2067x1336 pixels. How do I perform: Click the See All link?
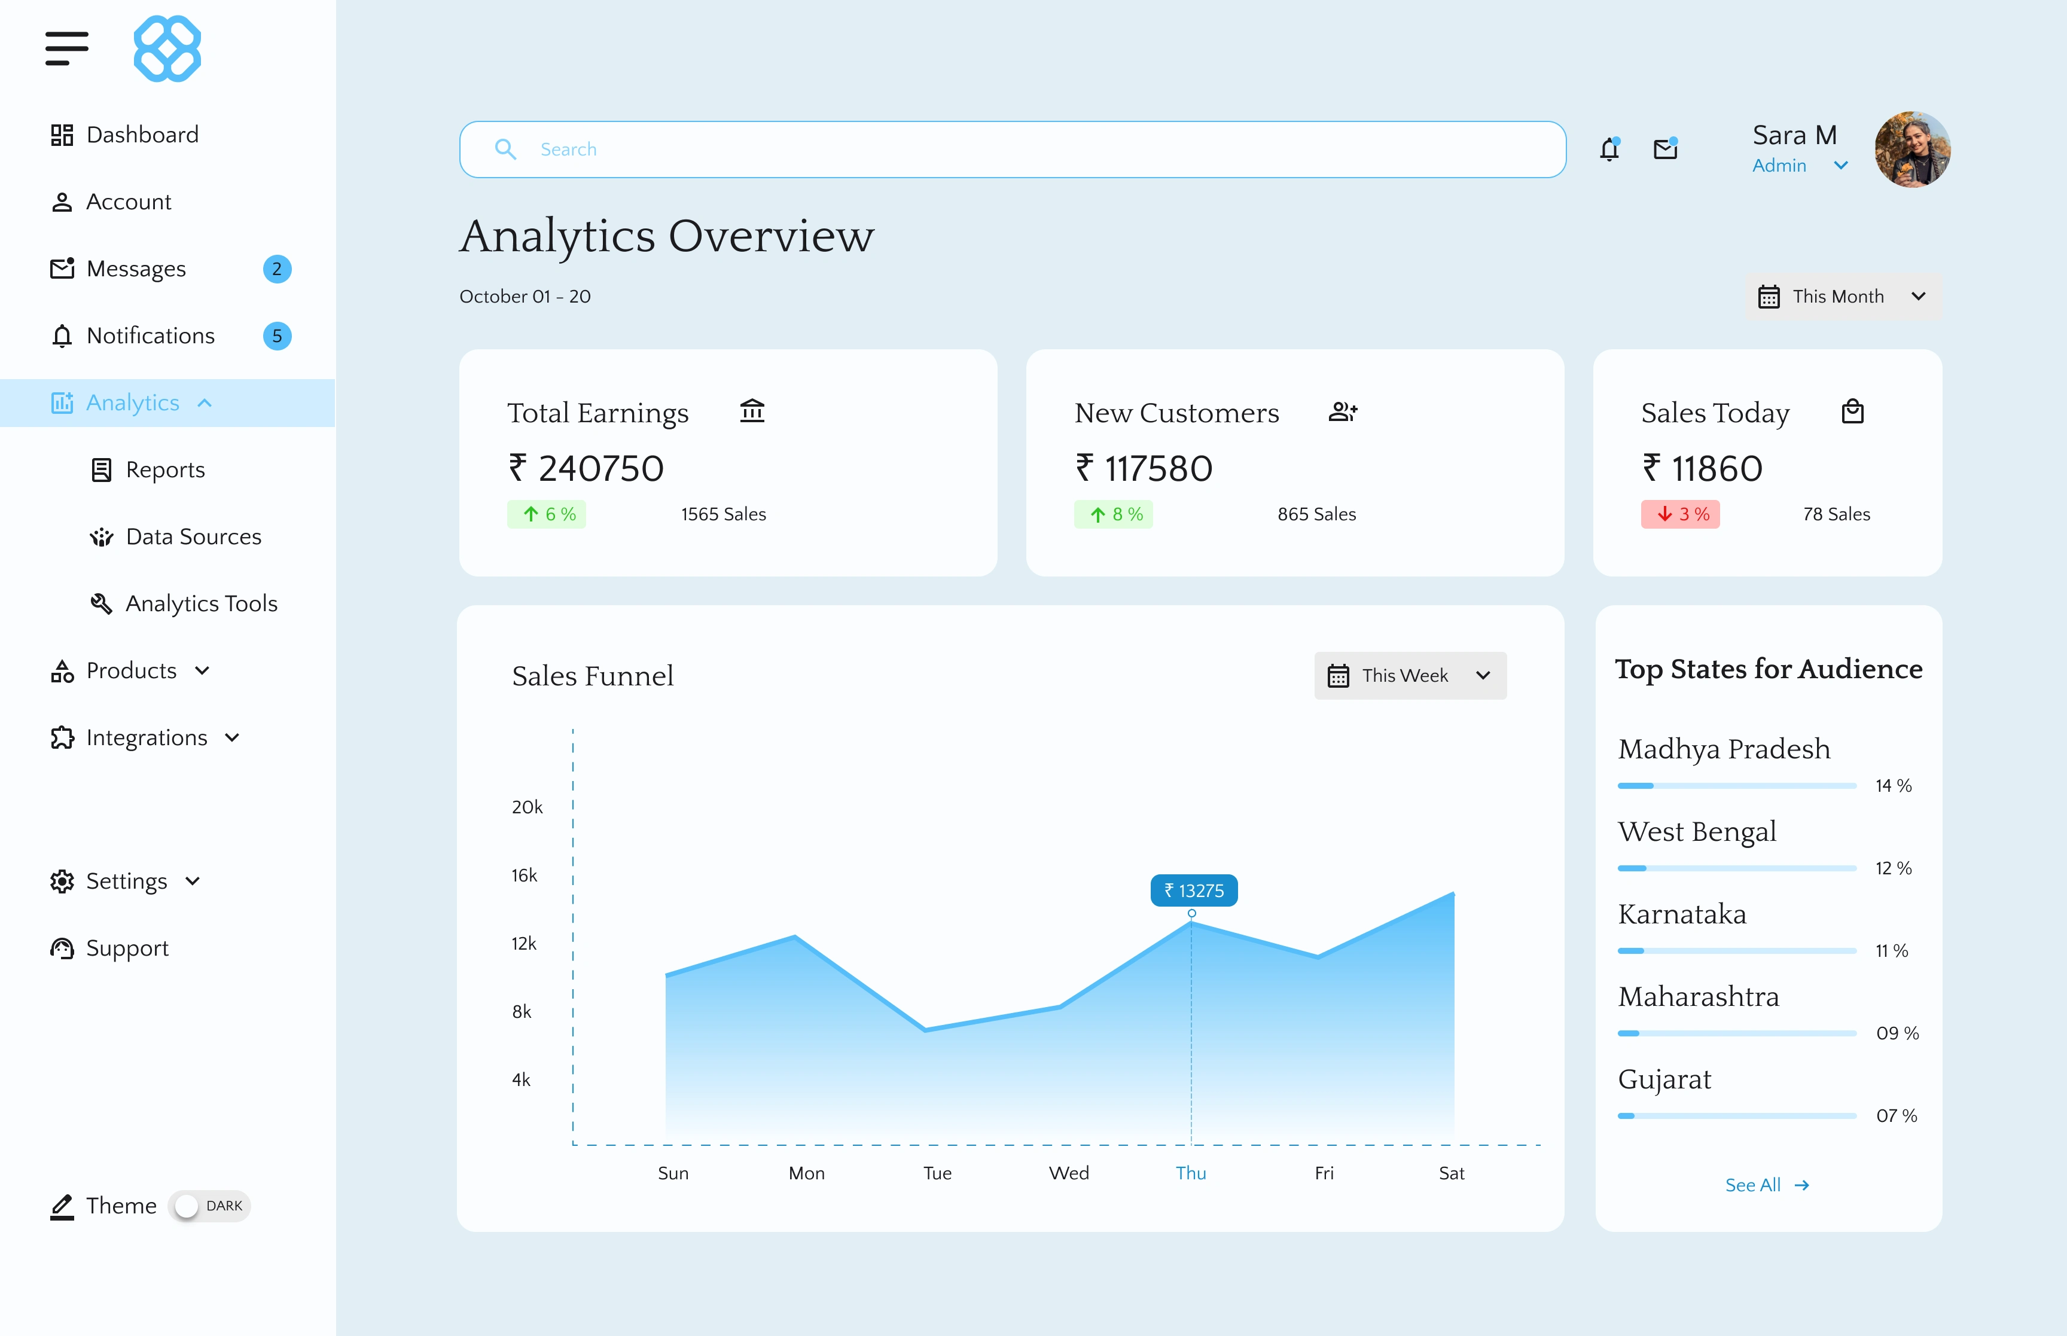pyautogui.click(x=1767, y=1185)
